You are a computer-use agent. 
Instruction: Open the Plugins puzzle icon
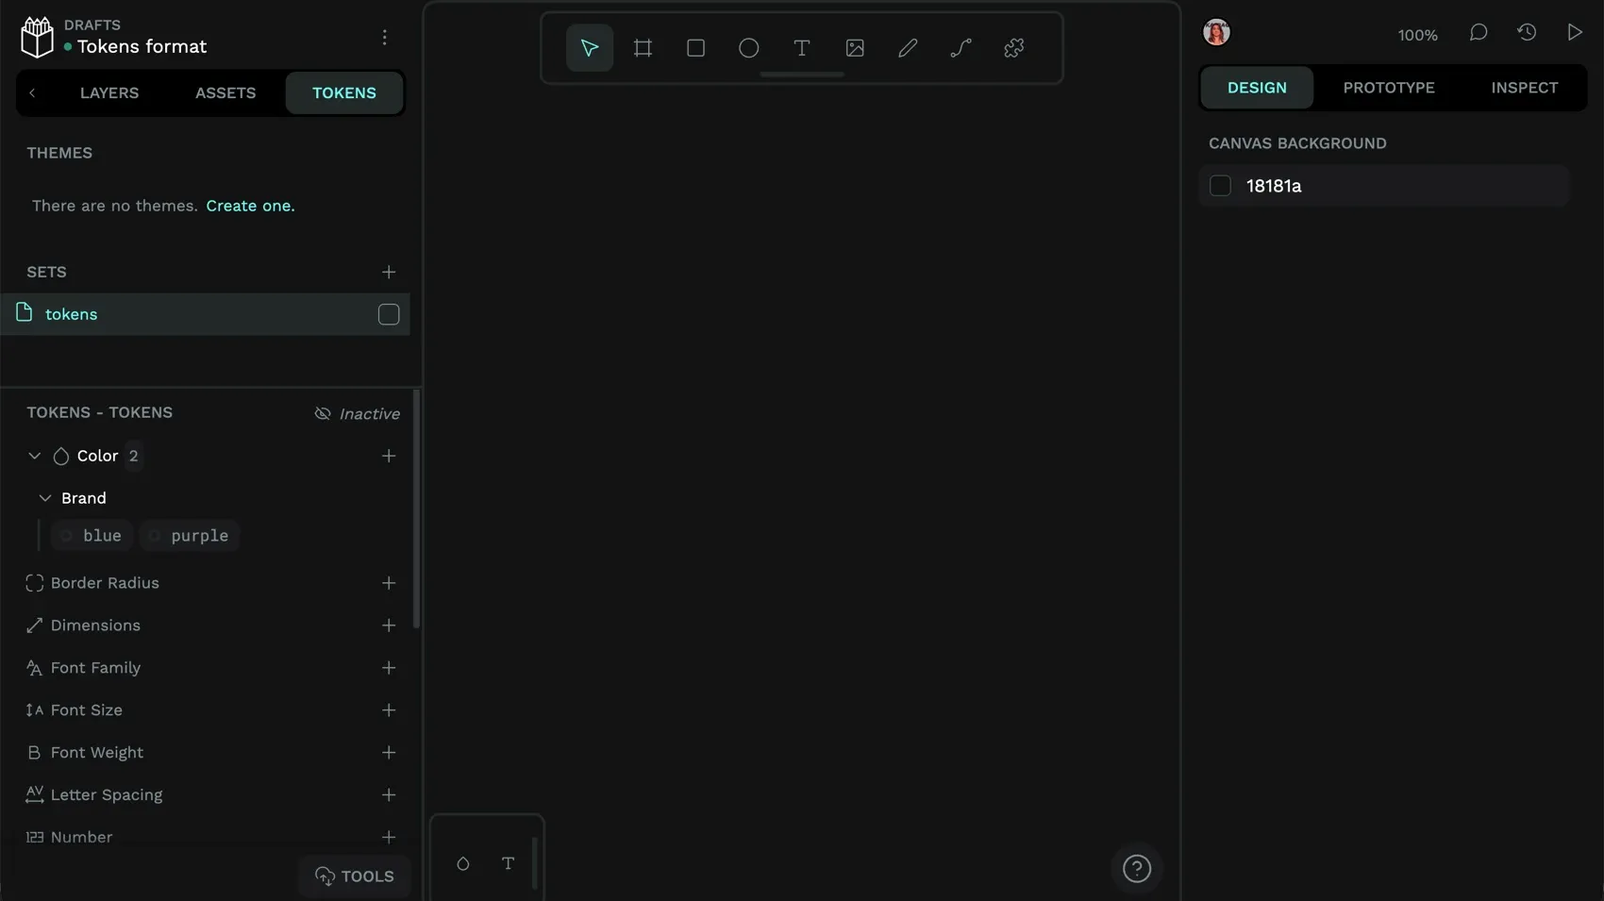[1013, 48]
